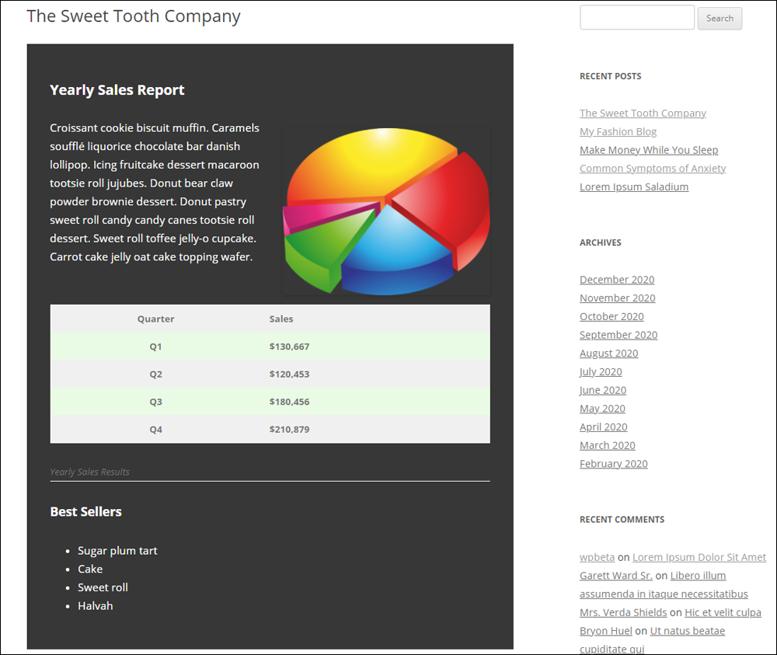The width and height of the screenshot is (777, 655).
Task: Click the Halvah list item
Action: (95, 605)
